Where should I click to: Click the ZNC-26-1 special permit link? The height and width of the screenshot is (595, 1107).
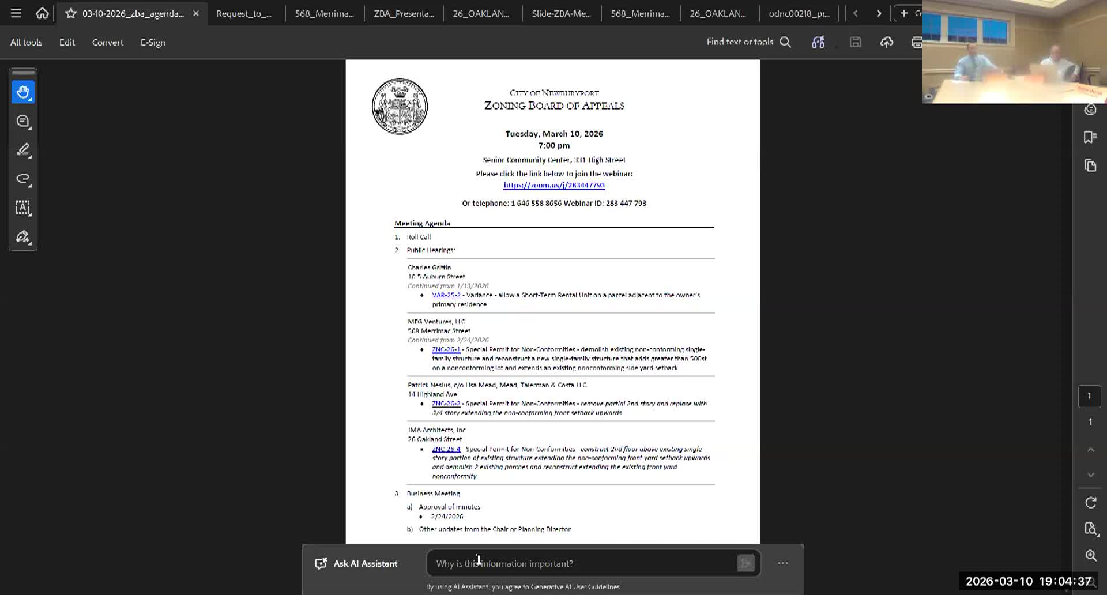pyautogui.click(x=446, y=349)
